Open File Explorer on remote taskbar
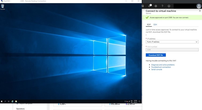The height and width of the screenshot is (110, 202). 16,101
